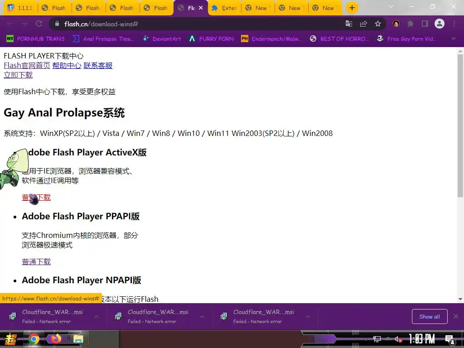
Task: Expand options arrow of rightmost Cloudflare_WAR download
Action: pyautogui.click(x=308, y=317)
